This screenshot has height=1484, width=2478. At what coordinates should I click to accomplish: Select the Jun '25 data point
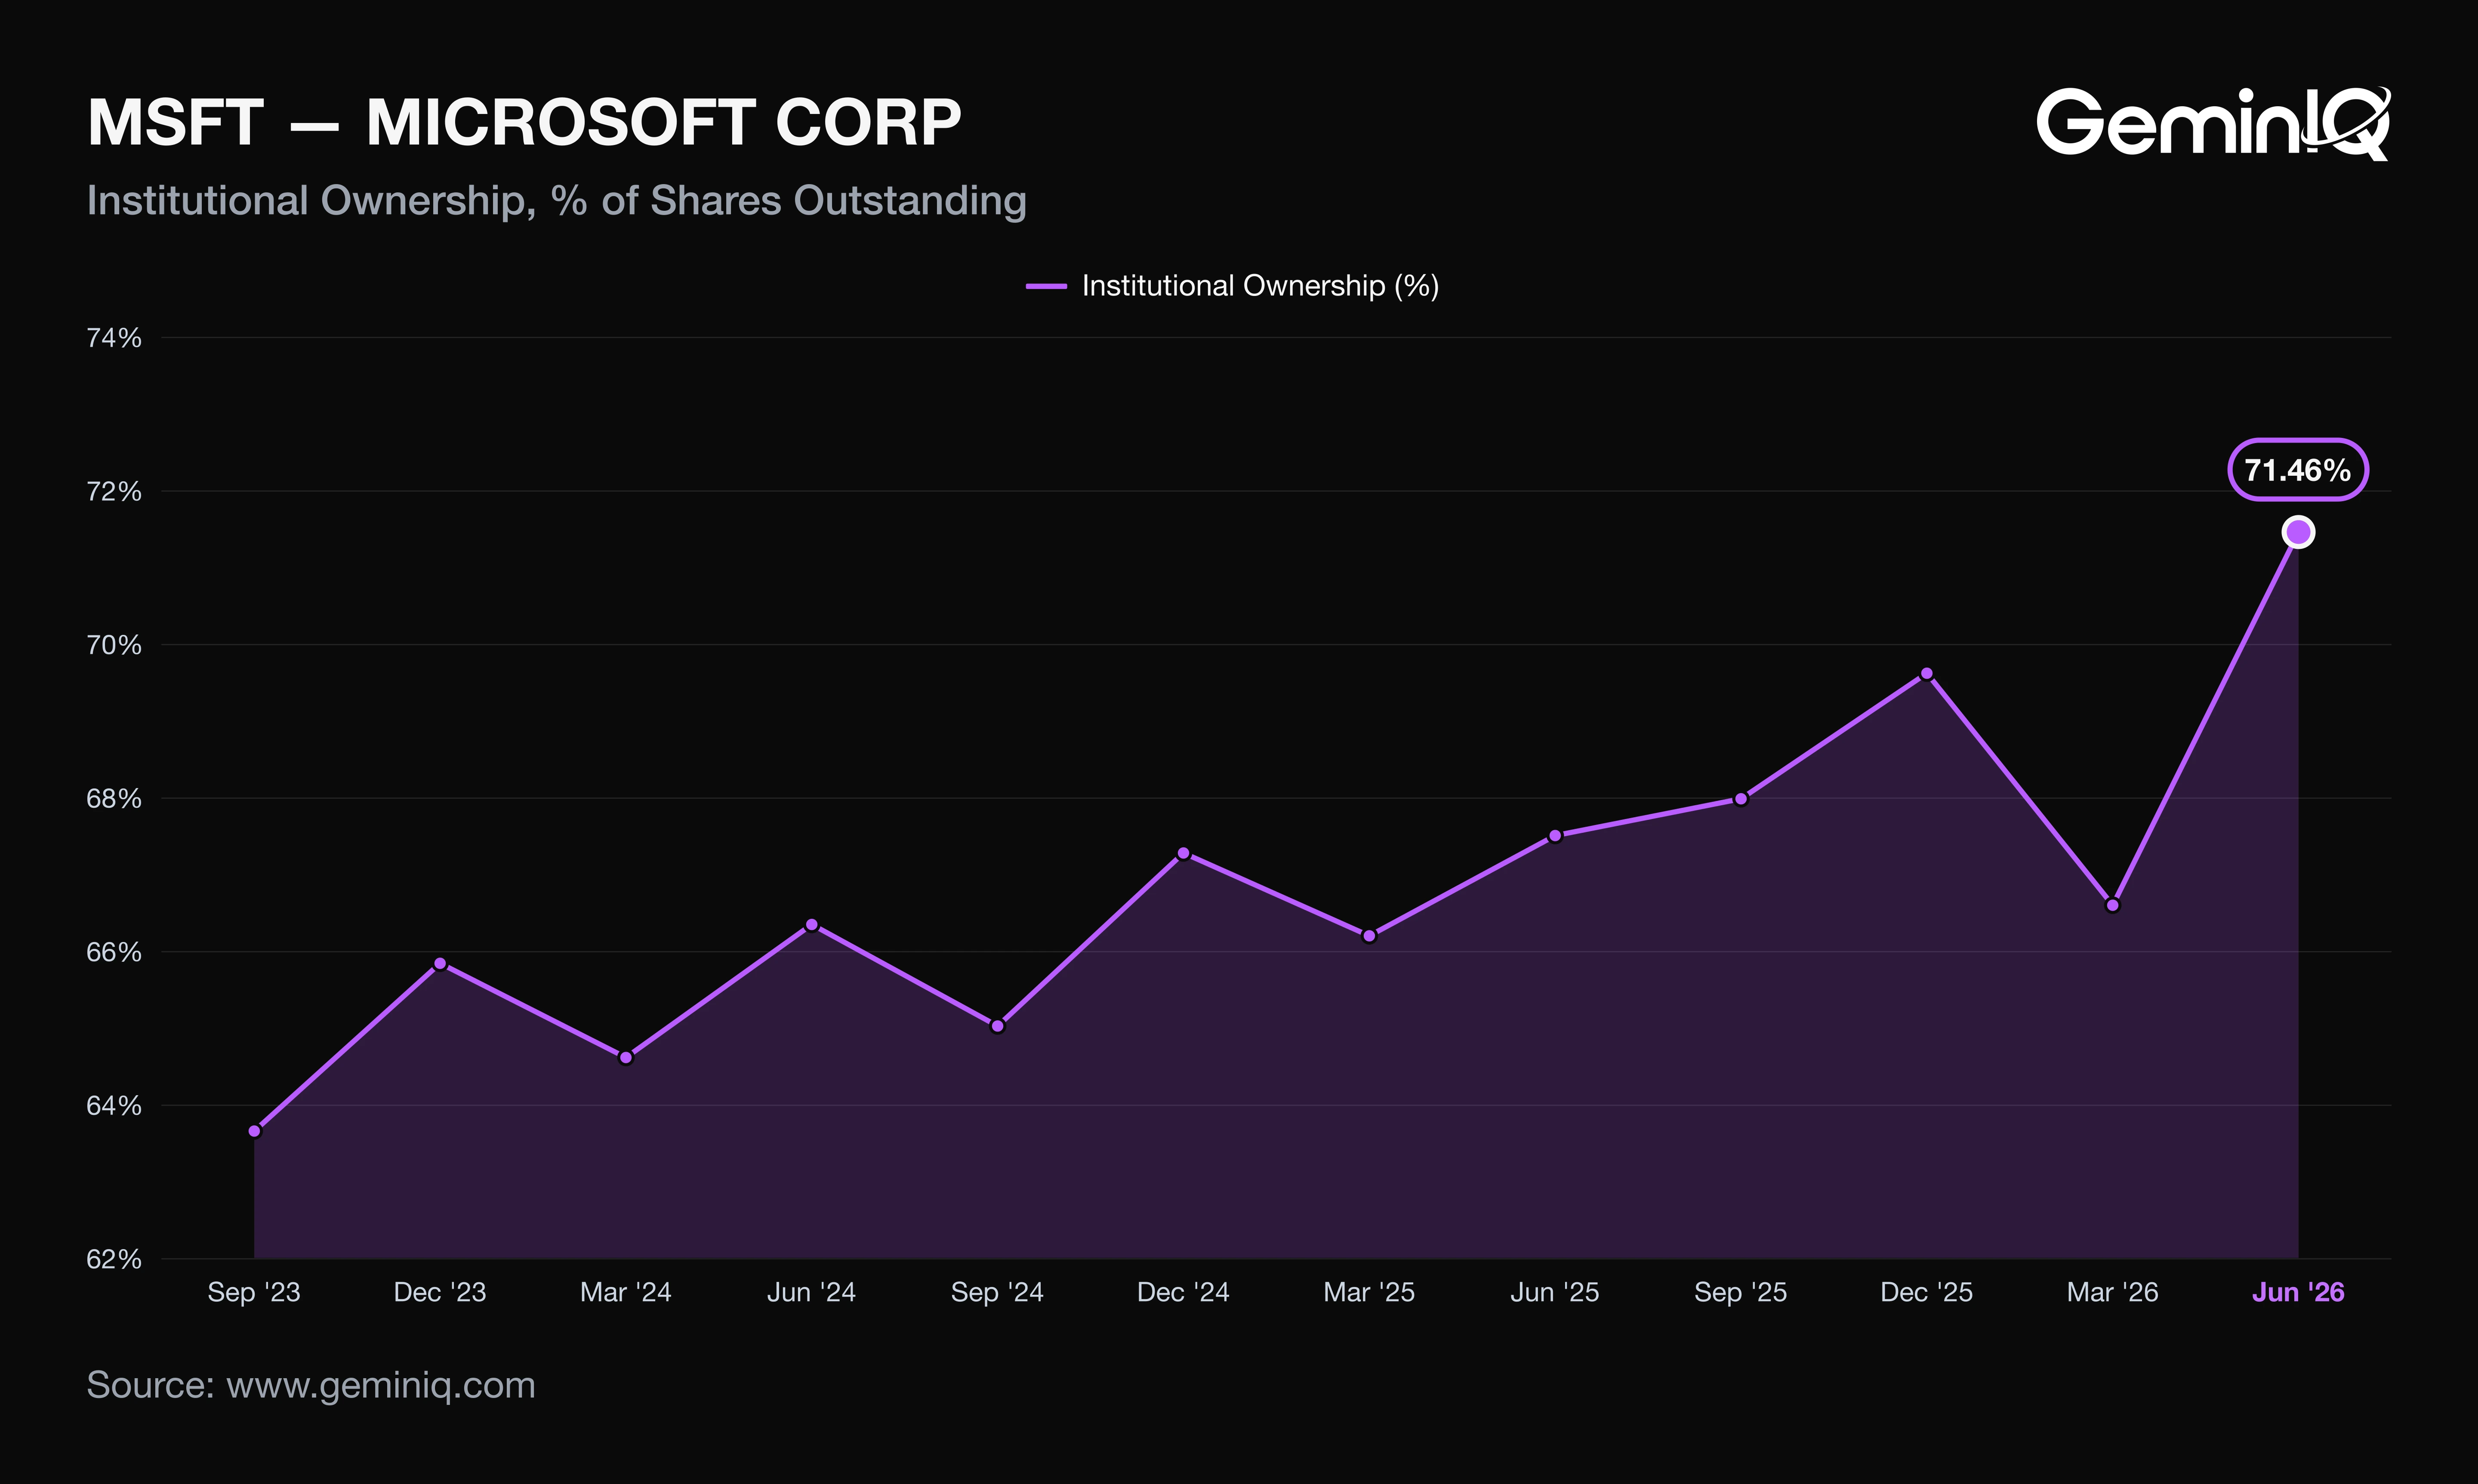coord(1555,836)
